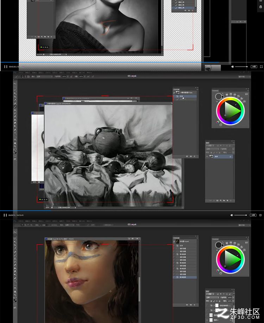Viewport: 264px width, 323px height.
Task: Select Move tool in portrait-painting Photoshop toolbar
Action: 15,232
